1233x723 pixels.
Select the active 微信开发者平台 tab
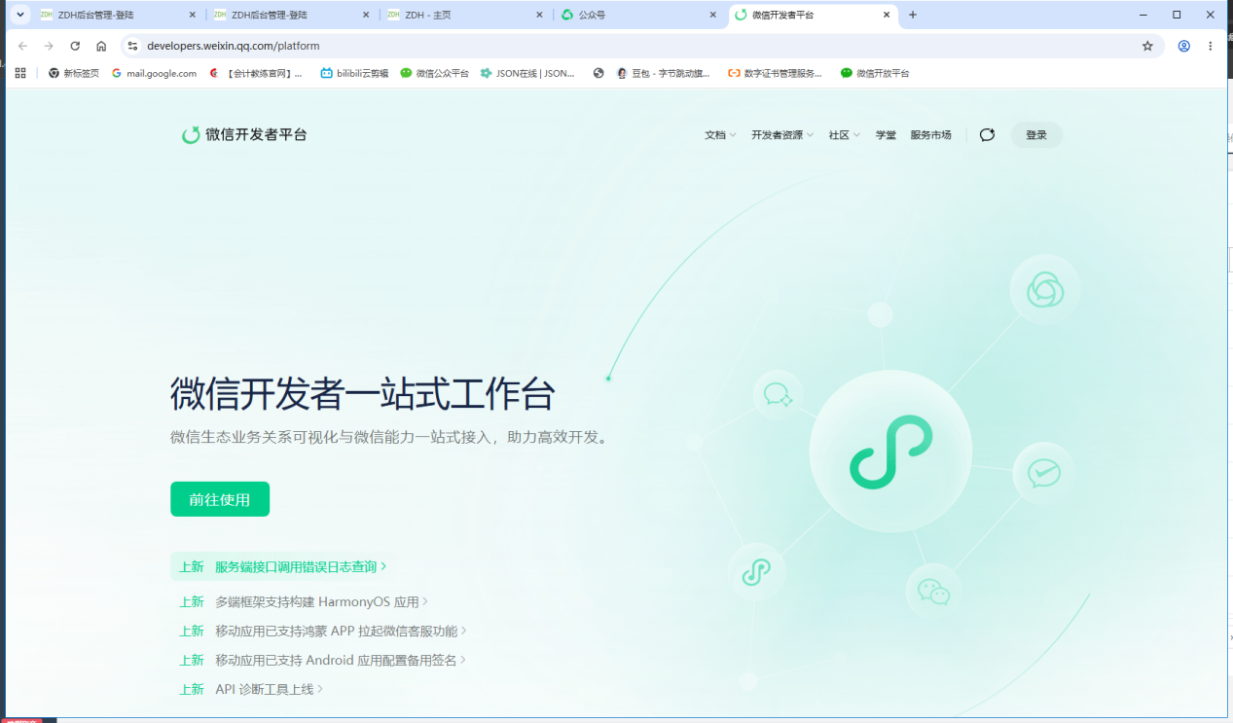coord(814,15)
